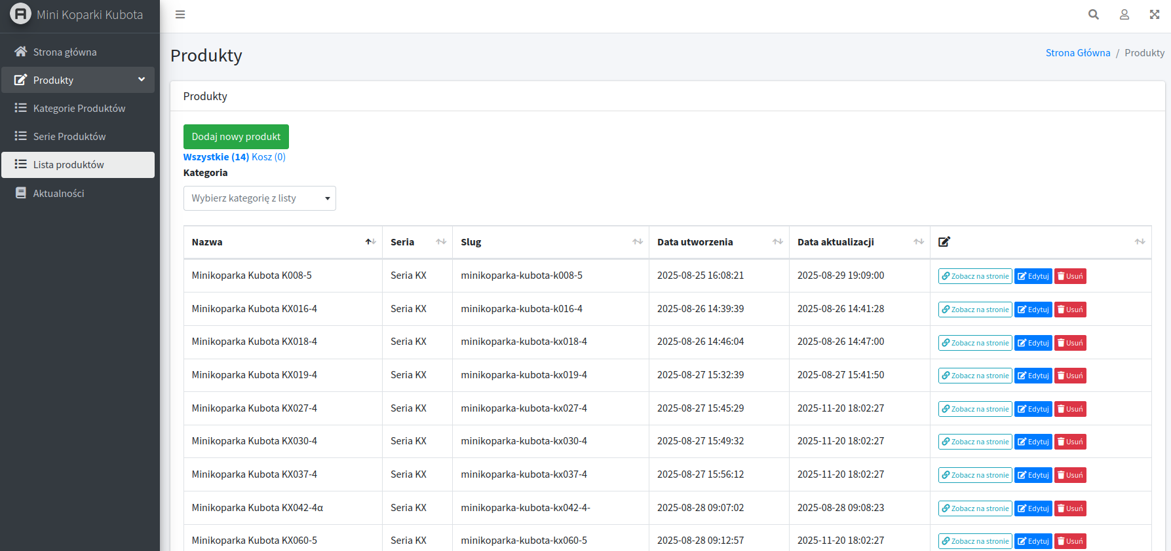
Task: Click the Produkty sidebar menu label
Action: coord(53,80)
